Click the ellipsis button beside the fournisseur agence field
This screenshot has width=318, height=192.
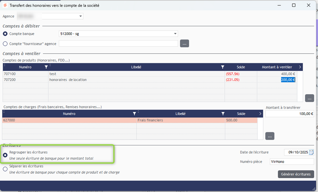click(x=184, y=44)
